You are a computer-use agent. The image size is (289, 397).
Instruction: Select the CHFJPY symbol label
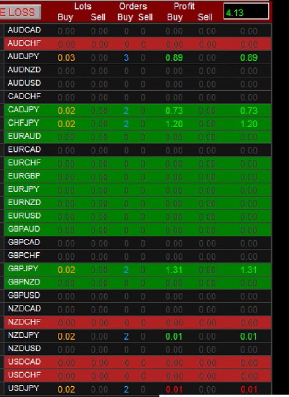pos(24,123)
